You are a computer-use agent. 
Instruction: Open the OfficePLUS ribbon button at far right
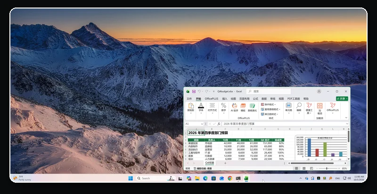click(333, 108)
